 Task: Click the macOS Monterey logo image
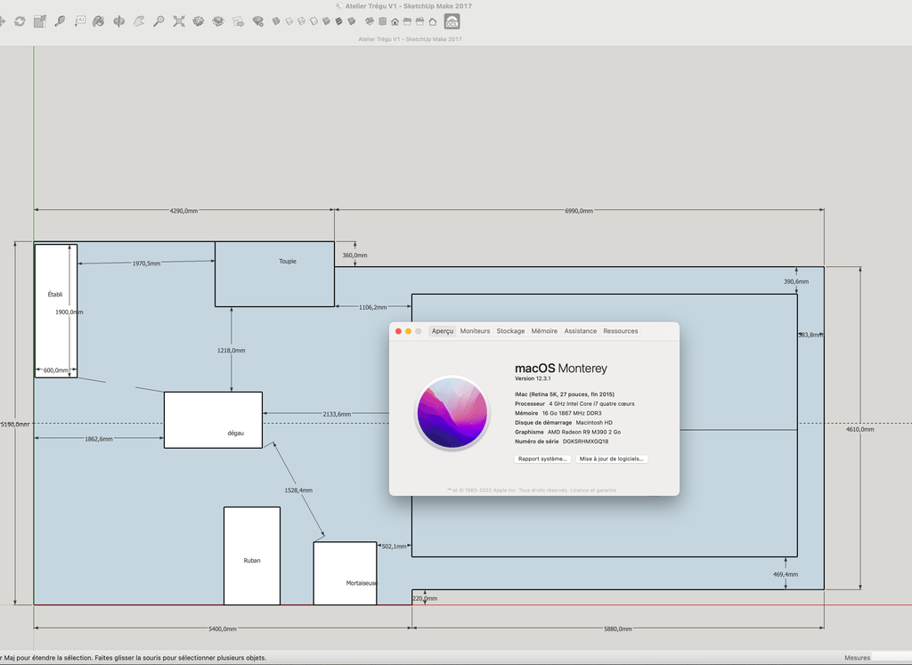click(x=452, y=413)
